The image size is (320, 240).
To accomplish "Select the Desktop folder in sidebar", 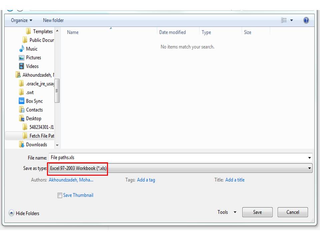I will click(34, 118).
